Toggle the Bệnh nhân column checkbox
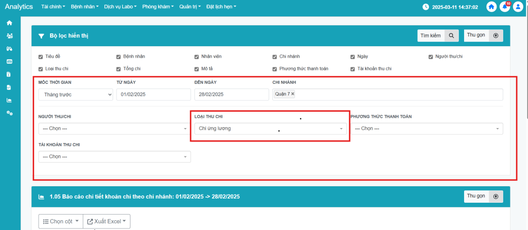This screenshot has height=230, width=528. 119,56
